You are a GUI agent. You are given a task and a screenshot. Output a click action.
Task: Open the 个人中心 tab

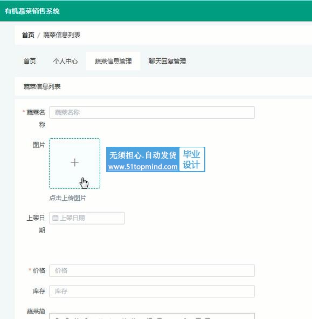pos(65,61)
